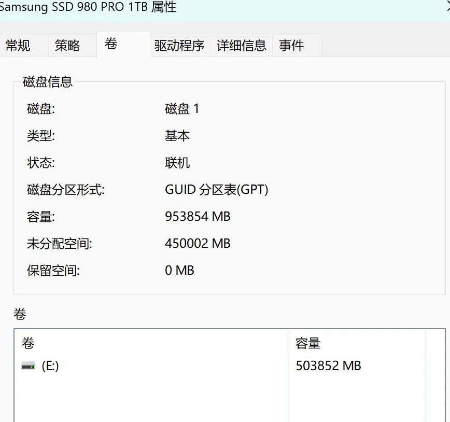Screen dimensions: 450x422
Task: Select the (E:) volume row
Action: pos(220,365)
